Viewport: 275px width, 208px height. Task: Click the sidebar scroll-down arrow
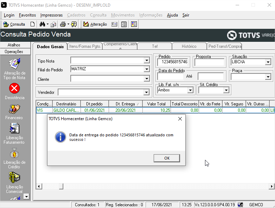tap(26, 197)
